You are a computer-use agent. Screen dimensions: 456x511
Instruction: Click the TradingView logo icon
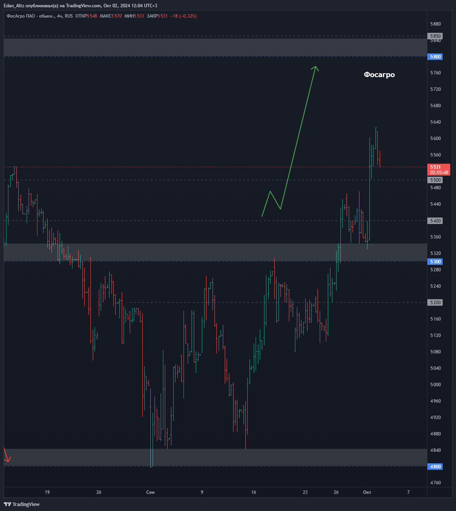[7, 504]
